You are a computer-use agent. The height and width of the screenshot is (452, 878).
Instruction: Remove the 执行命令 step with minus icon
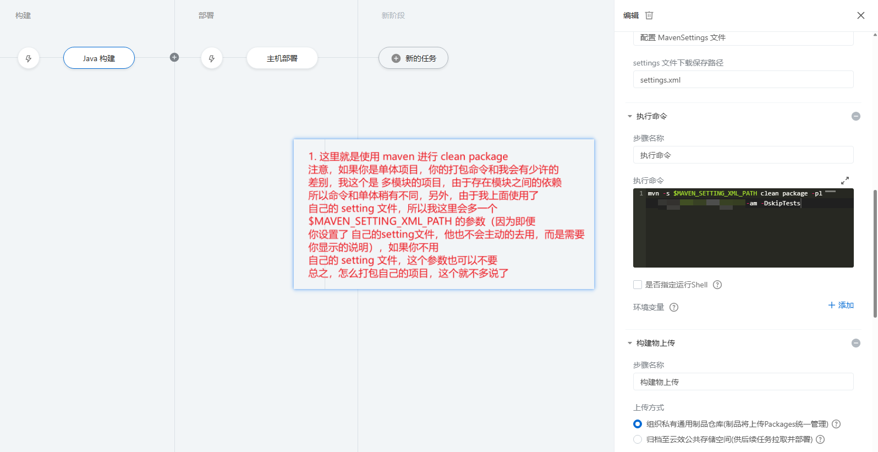(x=856, y=116)
